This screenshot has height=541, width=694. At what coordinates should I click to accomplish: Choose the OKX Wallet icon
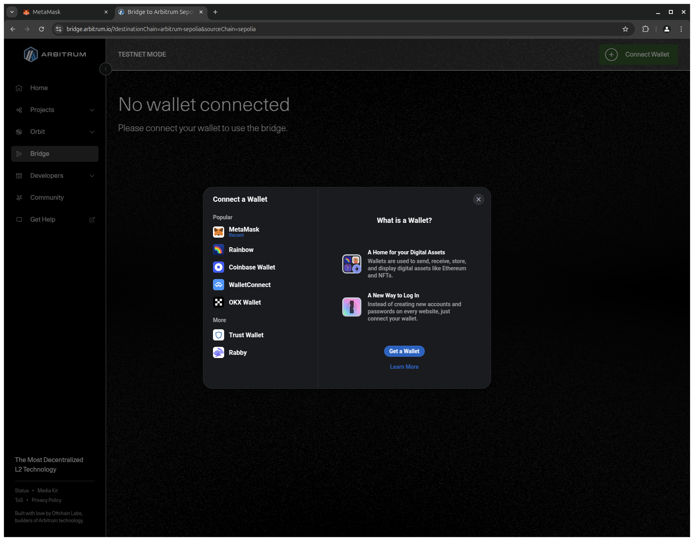[x=219, y=302]
